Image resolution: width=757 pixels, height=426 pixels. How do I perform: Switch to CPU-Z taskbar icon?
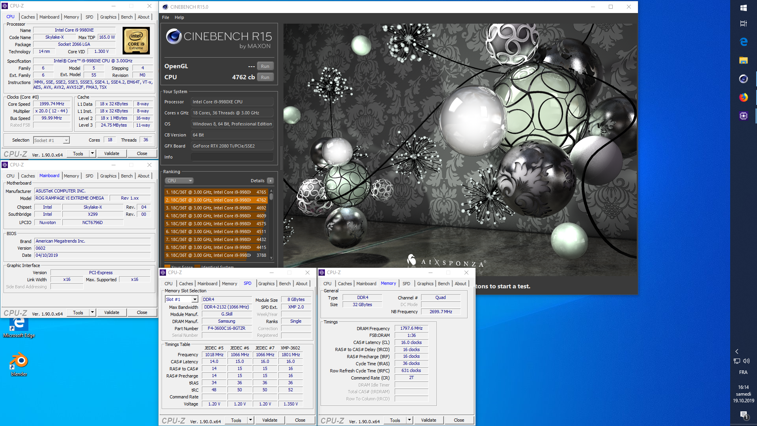(743, 116)
